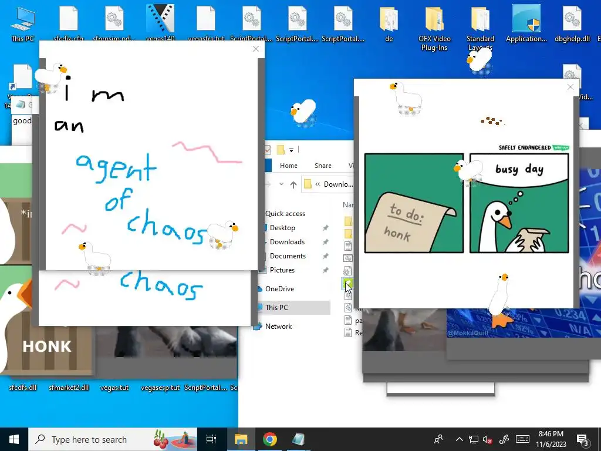Open the vegas140 desktop shortcut
This screenshot has width=601, height=451.
pos(160,23)
